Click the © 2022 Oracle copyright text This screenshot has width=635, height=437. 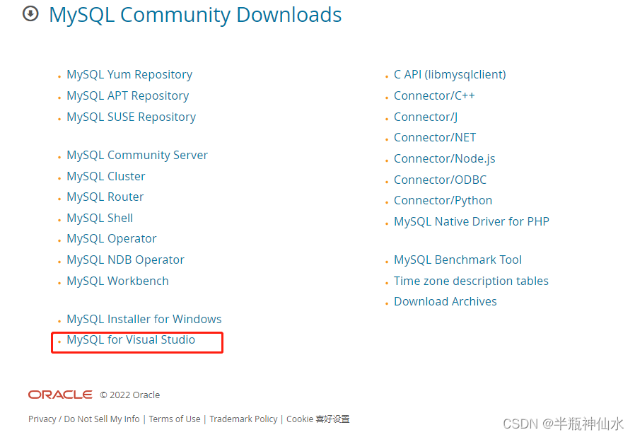coord(130,395)
